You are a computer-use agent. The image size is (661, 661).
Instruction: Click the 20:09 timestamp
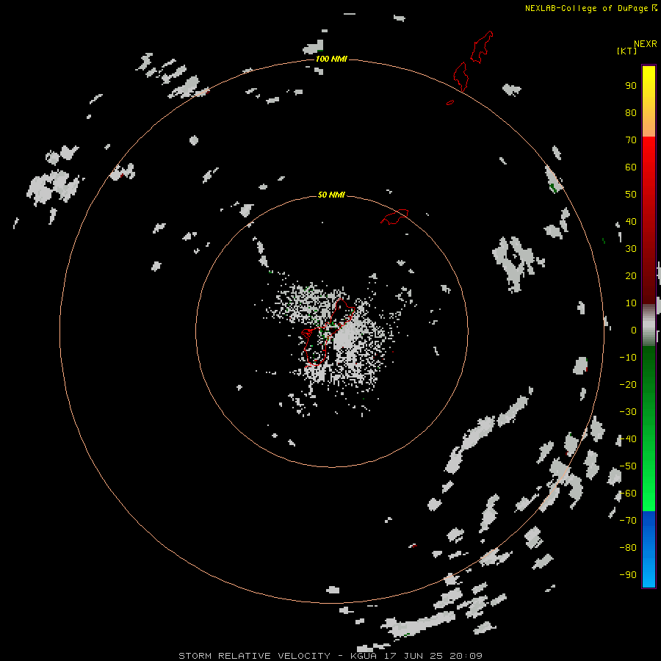[466, 656]
